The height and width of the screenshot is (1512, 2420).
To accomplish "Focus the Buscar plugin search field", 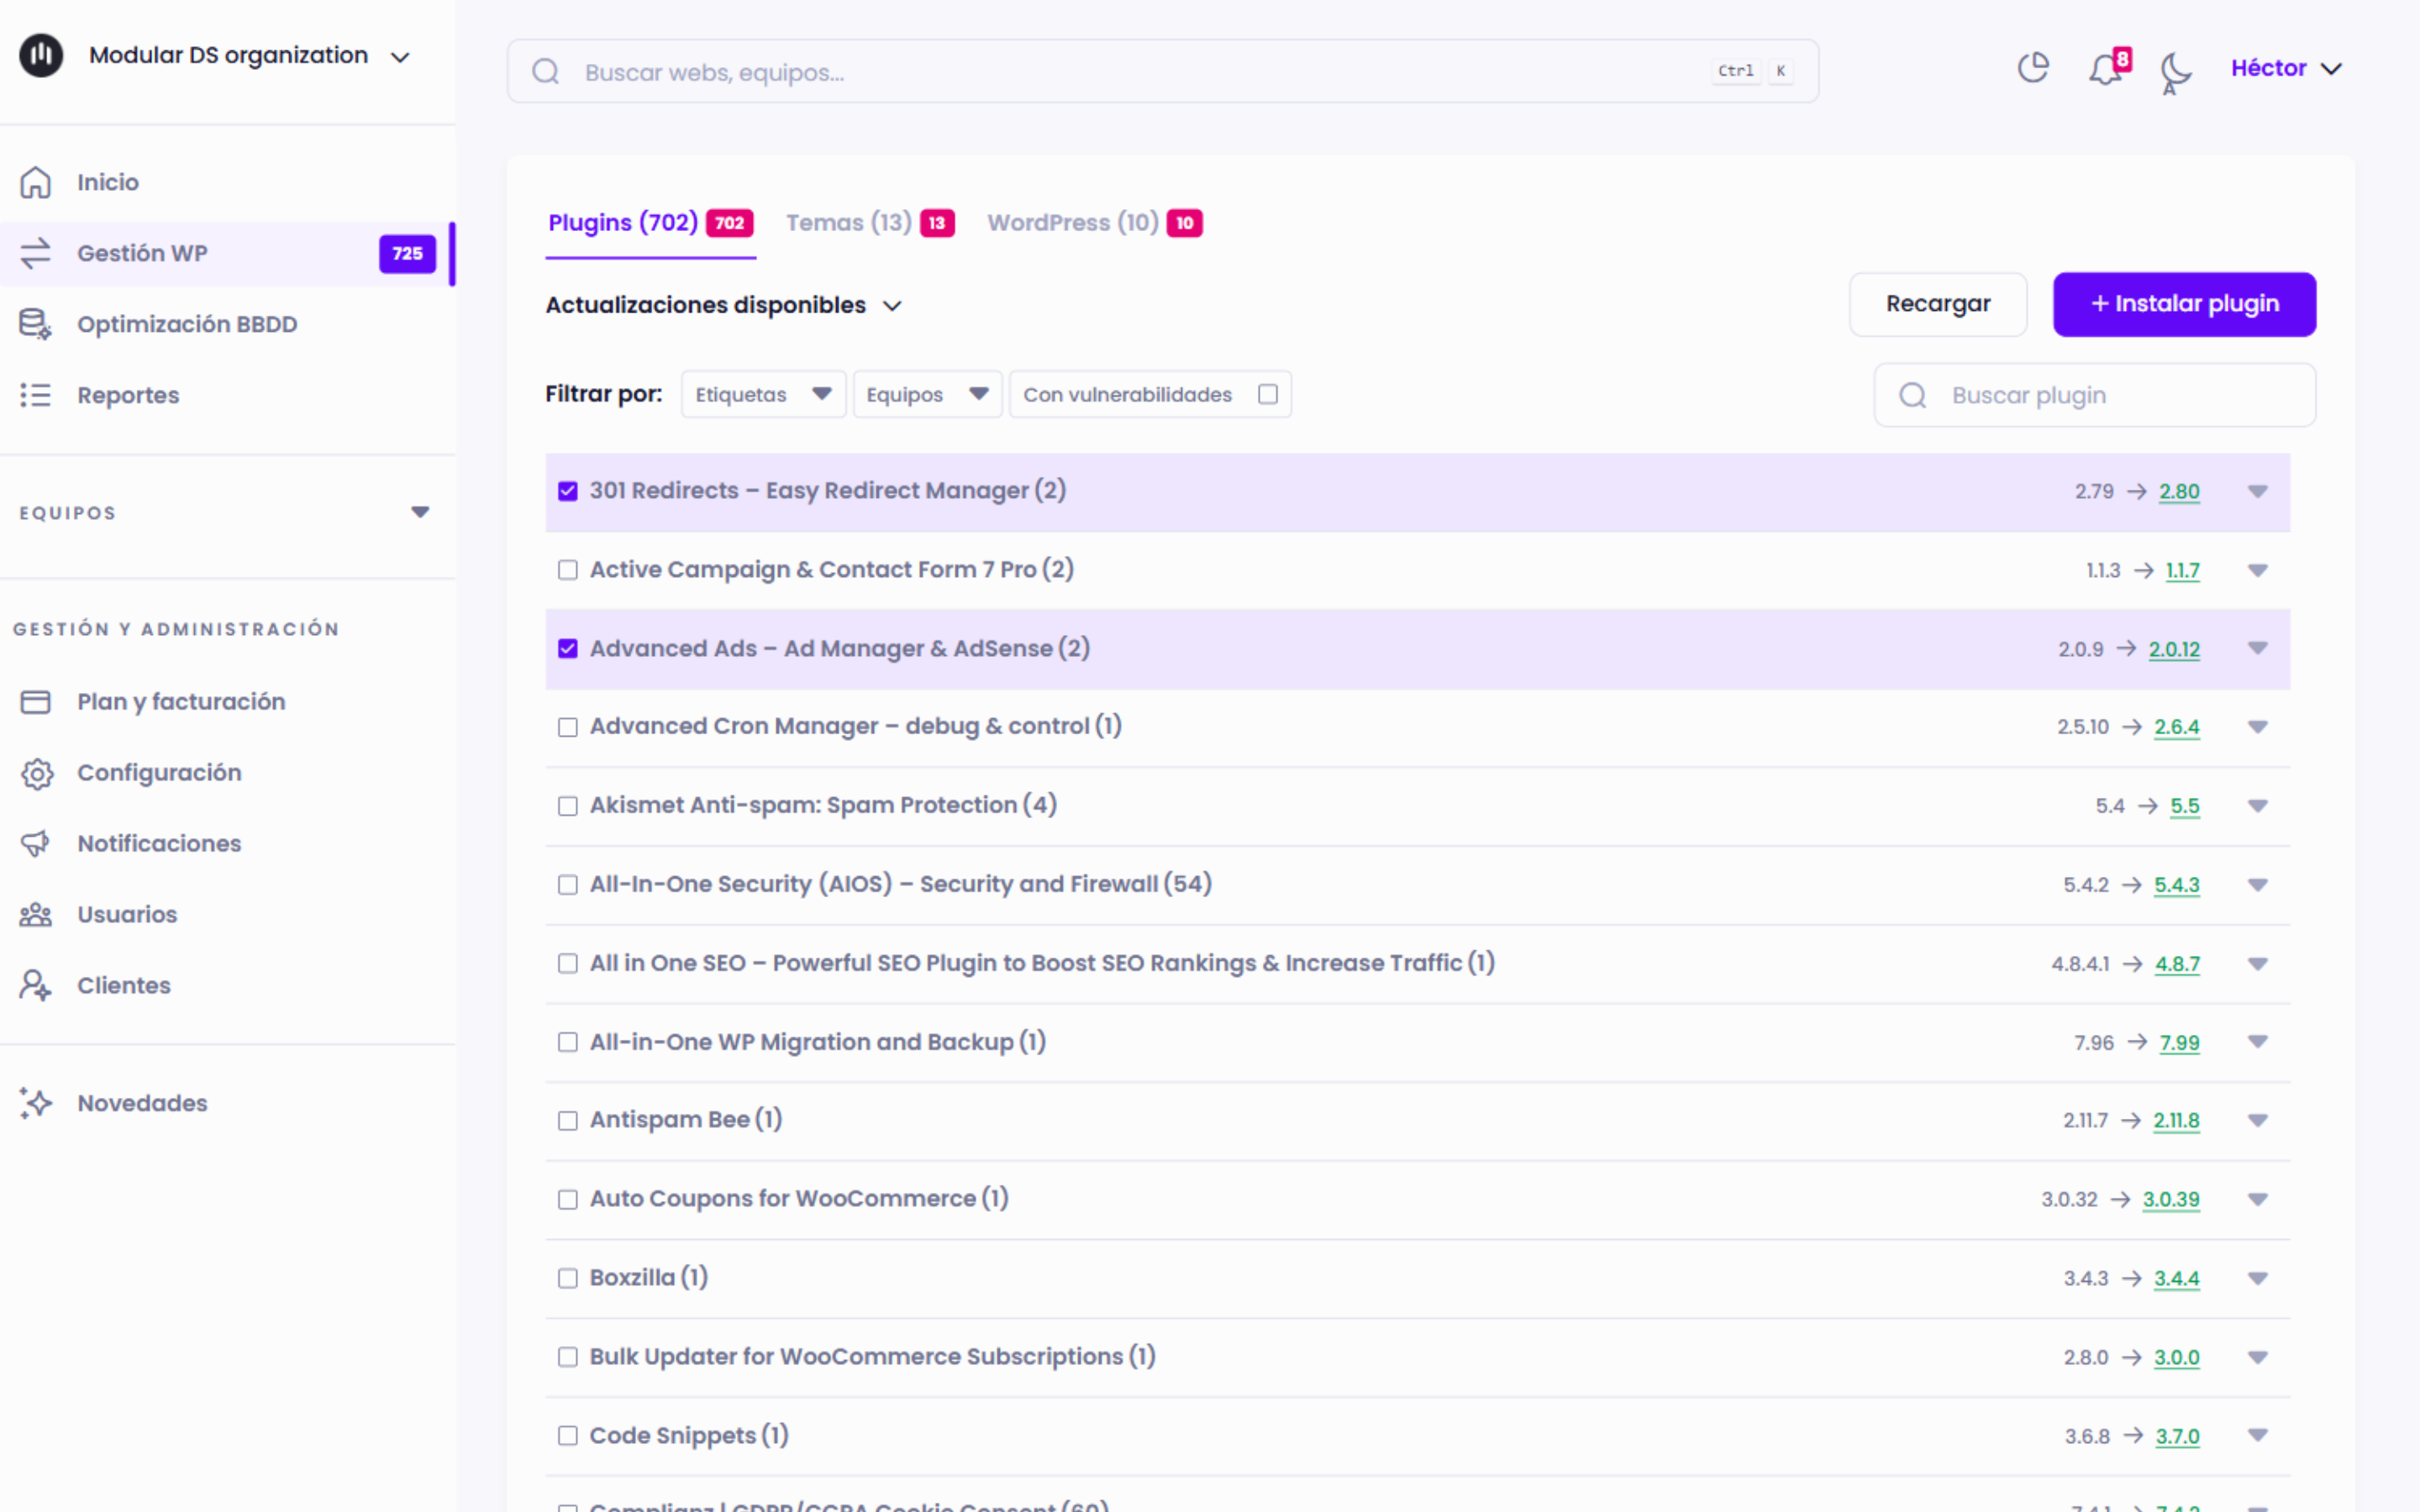I will [2110, 395].
